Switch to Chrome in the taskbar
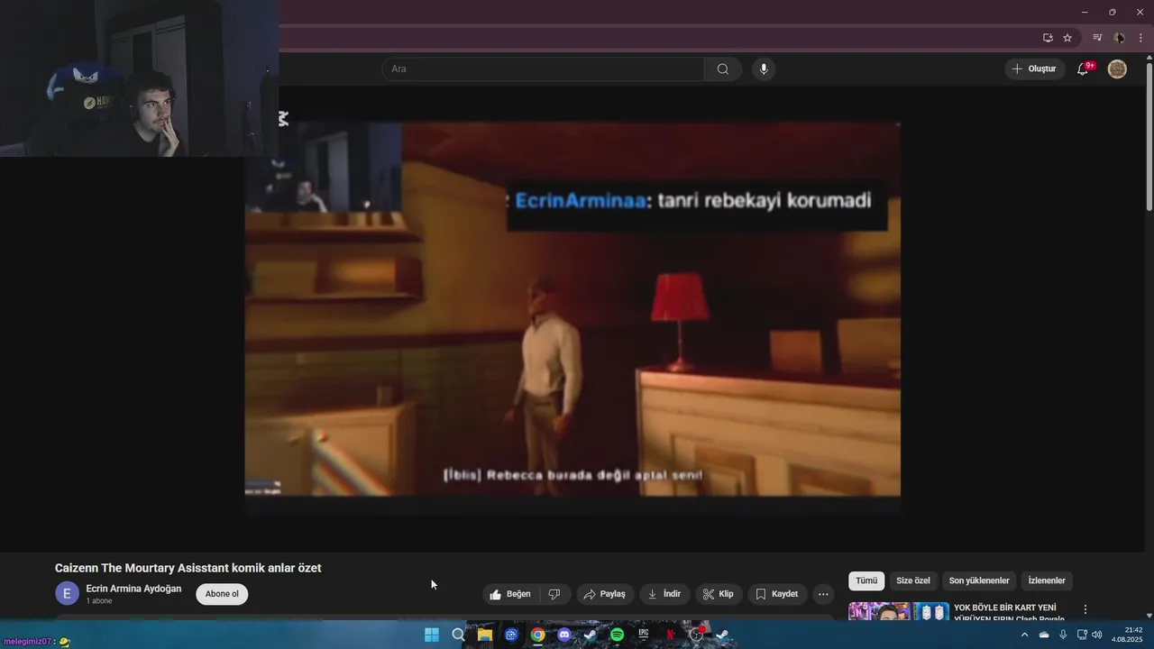This screenshot has height=649, width=1154. pos(537,635)
